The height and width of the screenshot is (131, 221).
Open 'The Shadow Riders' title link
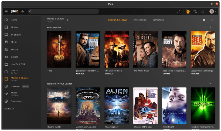114,71
